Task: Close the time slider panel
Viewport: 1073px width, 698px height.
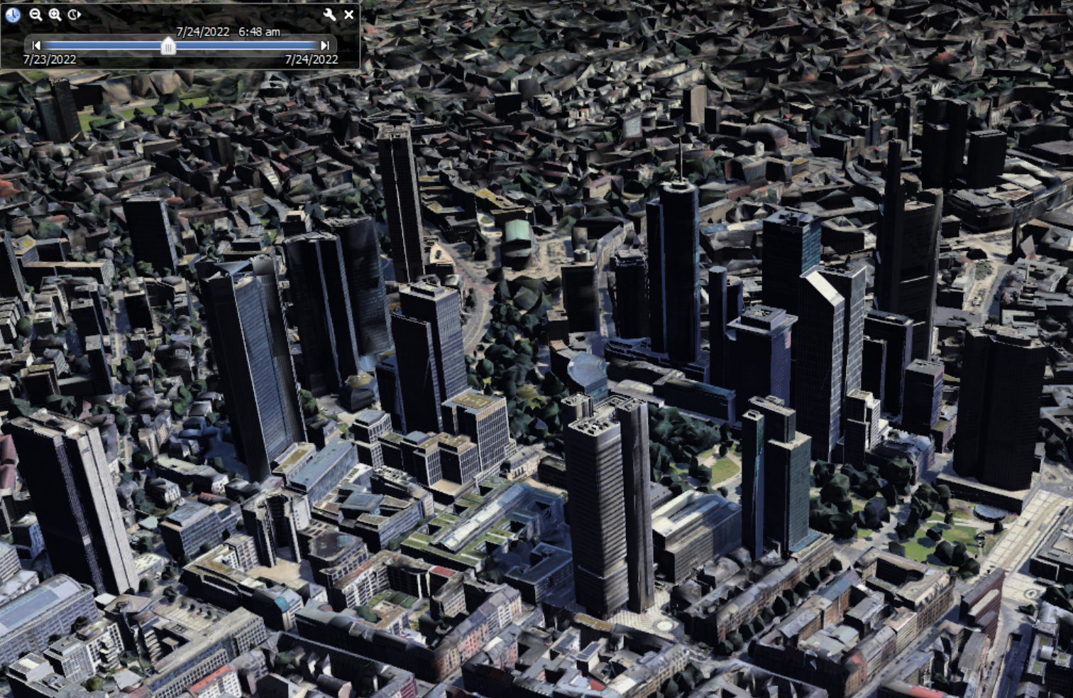Action: tap(349, 14)
